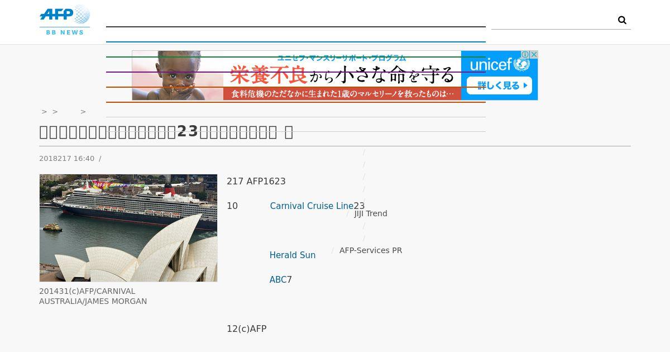Open the AFP BB News logo homepage
This screenshot has height=352, width=670.
coord(65,20)
